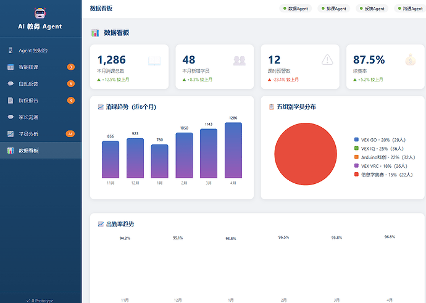Image resolution: width=426 pixels, height=303 pixels.
Task: Click the chart icon beside 出勤率趋势
Action: click(101, 224)
